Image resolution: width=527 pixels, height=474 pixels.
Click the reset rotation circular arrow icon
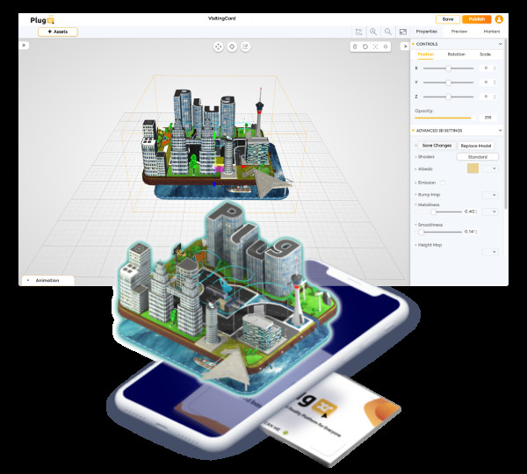coord(365,47)
